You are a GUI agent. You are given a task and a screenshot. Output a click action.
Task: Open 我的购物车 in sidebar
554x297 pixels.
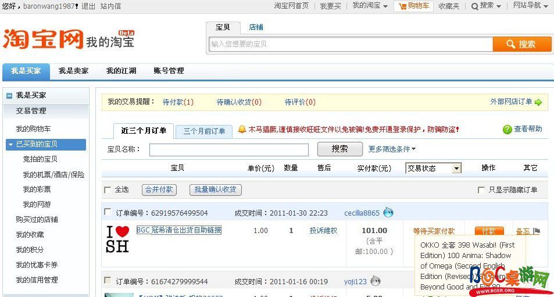click(x=33, y=129)
